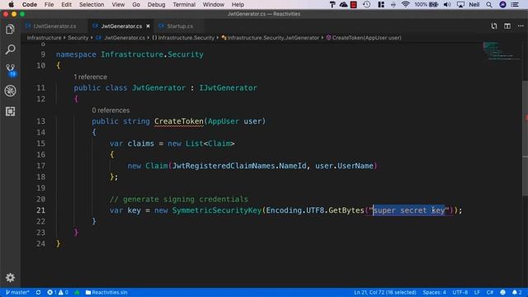Open the File menu
528x297 pixels.
pos(49,4)
